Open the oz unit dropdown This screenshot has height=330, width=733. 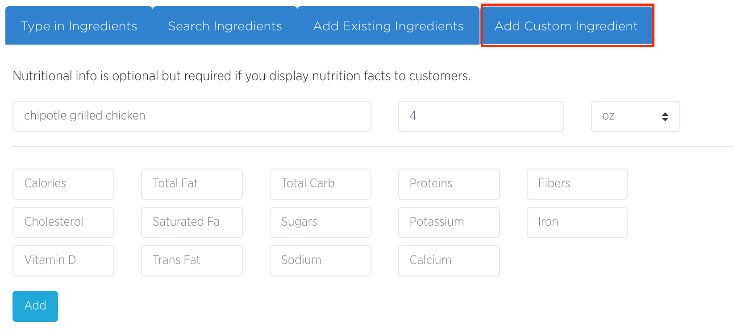pos(635,116)
